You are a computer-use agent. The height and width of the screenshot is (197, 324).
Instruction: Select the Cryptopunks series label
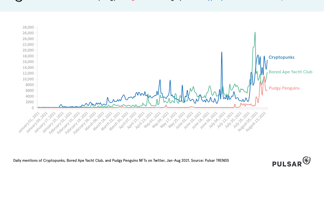point(281,57)
